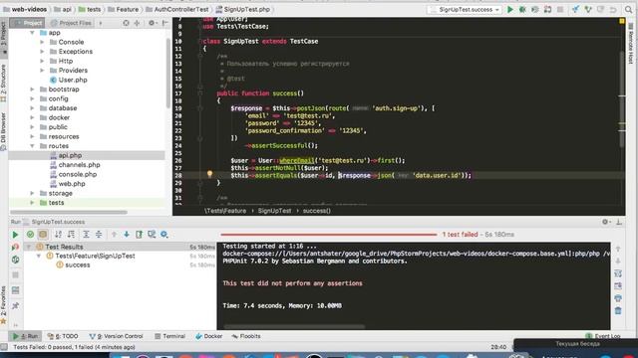638x358 pixels.
Task: Commit changes via VCS toolbar icon
Action: coord(588,9)
